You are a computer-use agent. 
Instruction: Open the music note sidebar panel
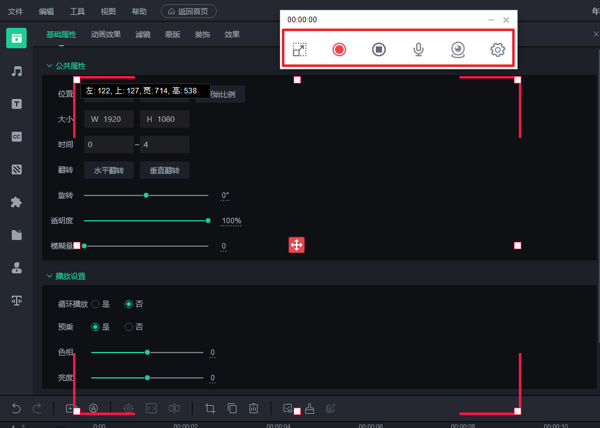pyautogui.click(x=17, y=71)
